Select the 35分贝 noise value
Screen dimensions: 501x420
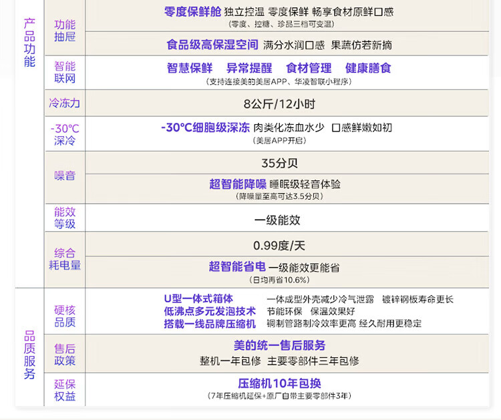pos(279,163)
